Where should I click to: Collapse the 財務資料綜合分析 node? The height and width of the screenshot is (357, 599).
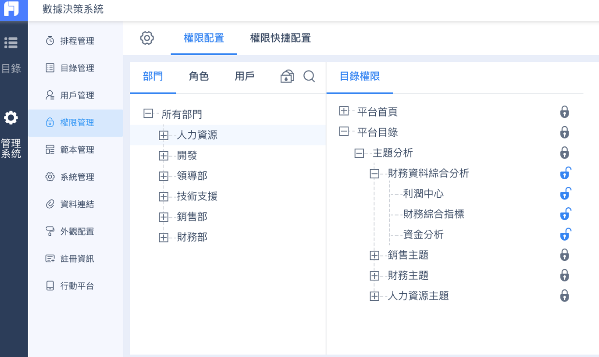tap(374, 173)
